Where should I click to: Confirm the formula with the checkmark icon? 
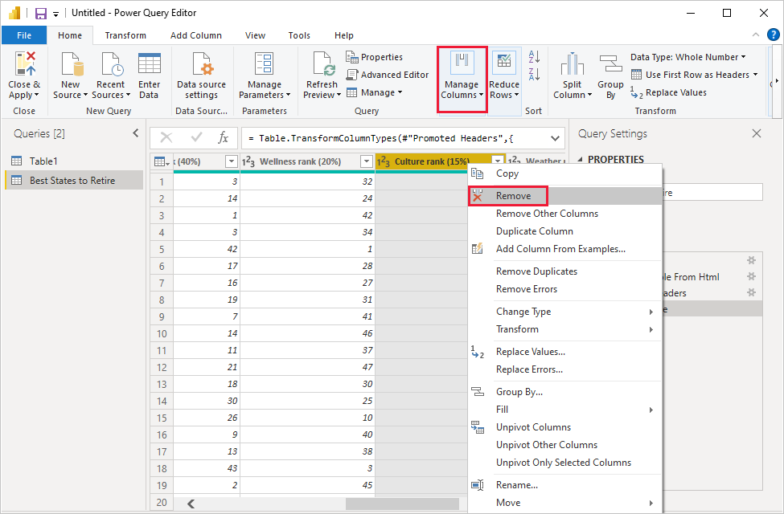coord(196,137)
